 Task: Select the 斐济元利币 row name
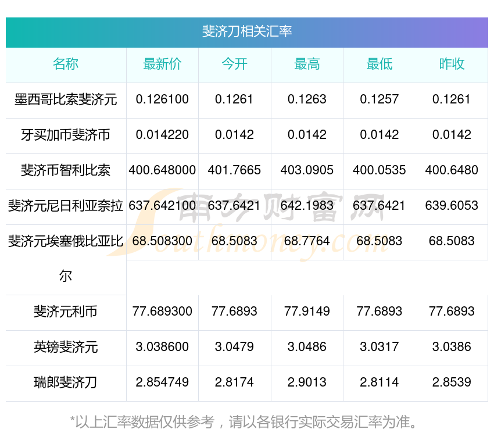(66, 312)
